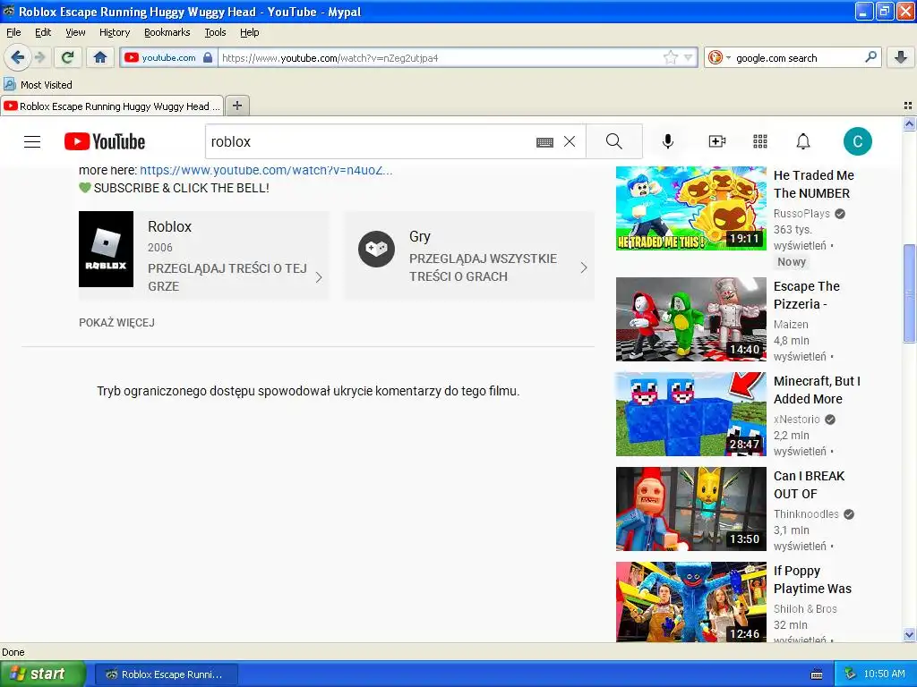
Task: Expand the Roblox game card chevron
Action: (319, 277)
